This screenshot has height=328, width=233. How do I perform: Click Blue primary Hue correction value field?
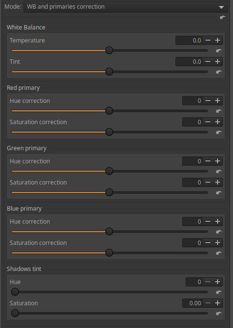192,221
